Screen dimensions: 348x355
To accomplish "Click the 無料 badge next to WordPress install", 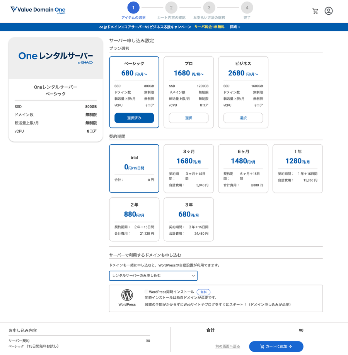I will 203,292.
